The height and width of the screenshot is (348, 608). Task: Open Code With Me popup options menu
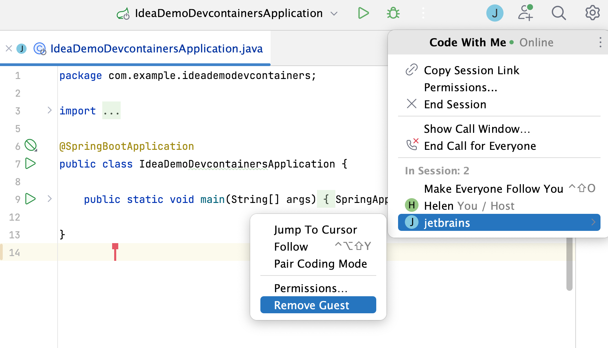coord(600,43)
